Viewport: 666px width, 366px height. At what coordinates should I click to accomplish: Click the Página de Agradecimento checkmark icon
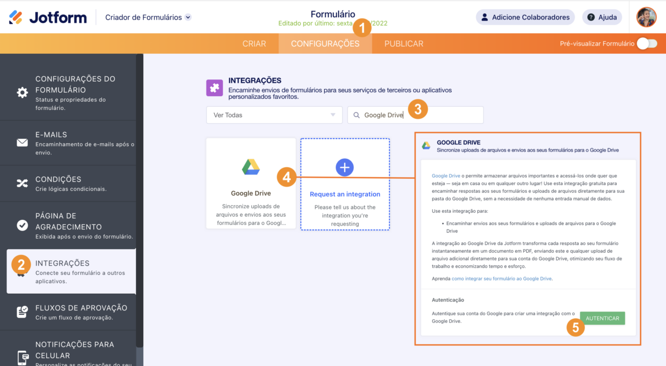[x=22, y=225]
